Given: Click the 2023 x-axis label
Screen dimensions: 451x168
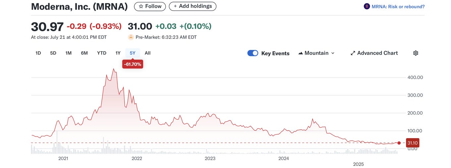Looking at the screenshot, I should pos(210,158).
